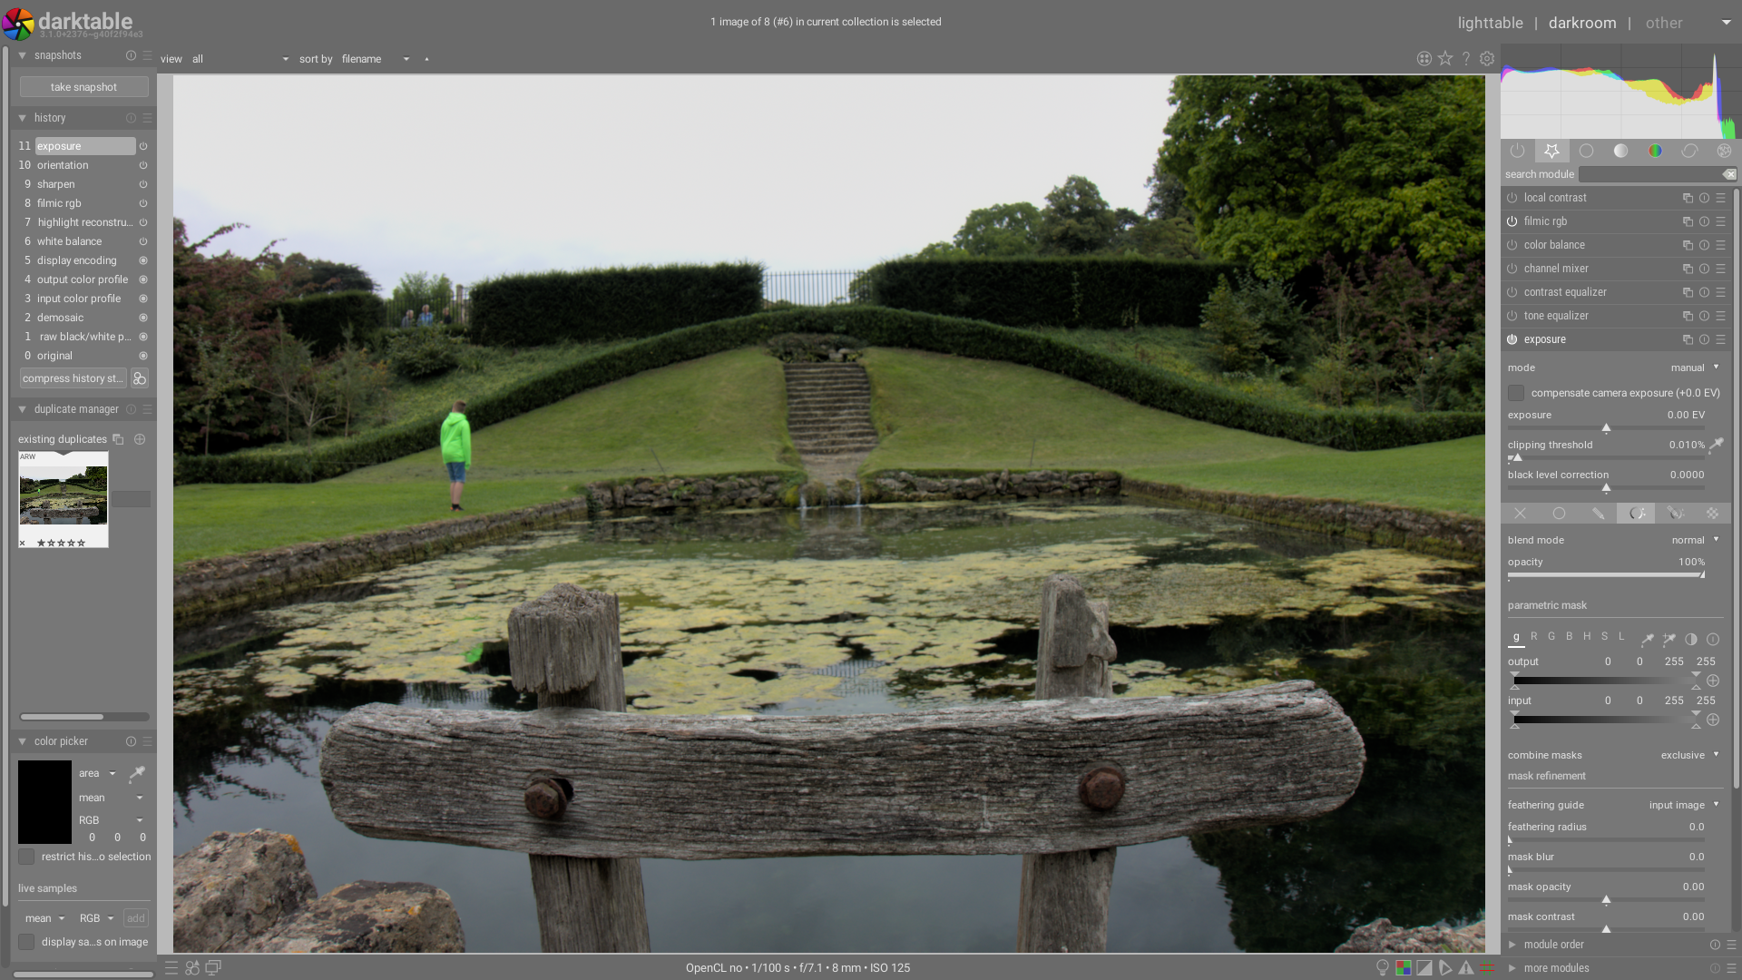Enable display samples on image
1742x980 pixels.
(26, 942)
